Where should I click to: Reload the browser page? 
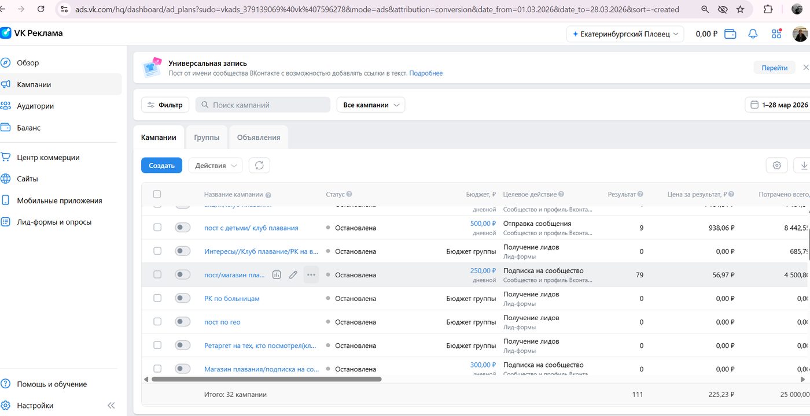pos(41,9)
